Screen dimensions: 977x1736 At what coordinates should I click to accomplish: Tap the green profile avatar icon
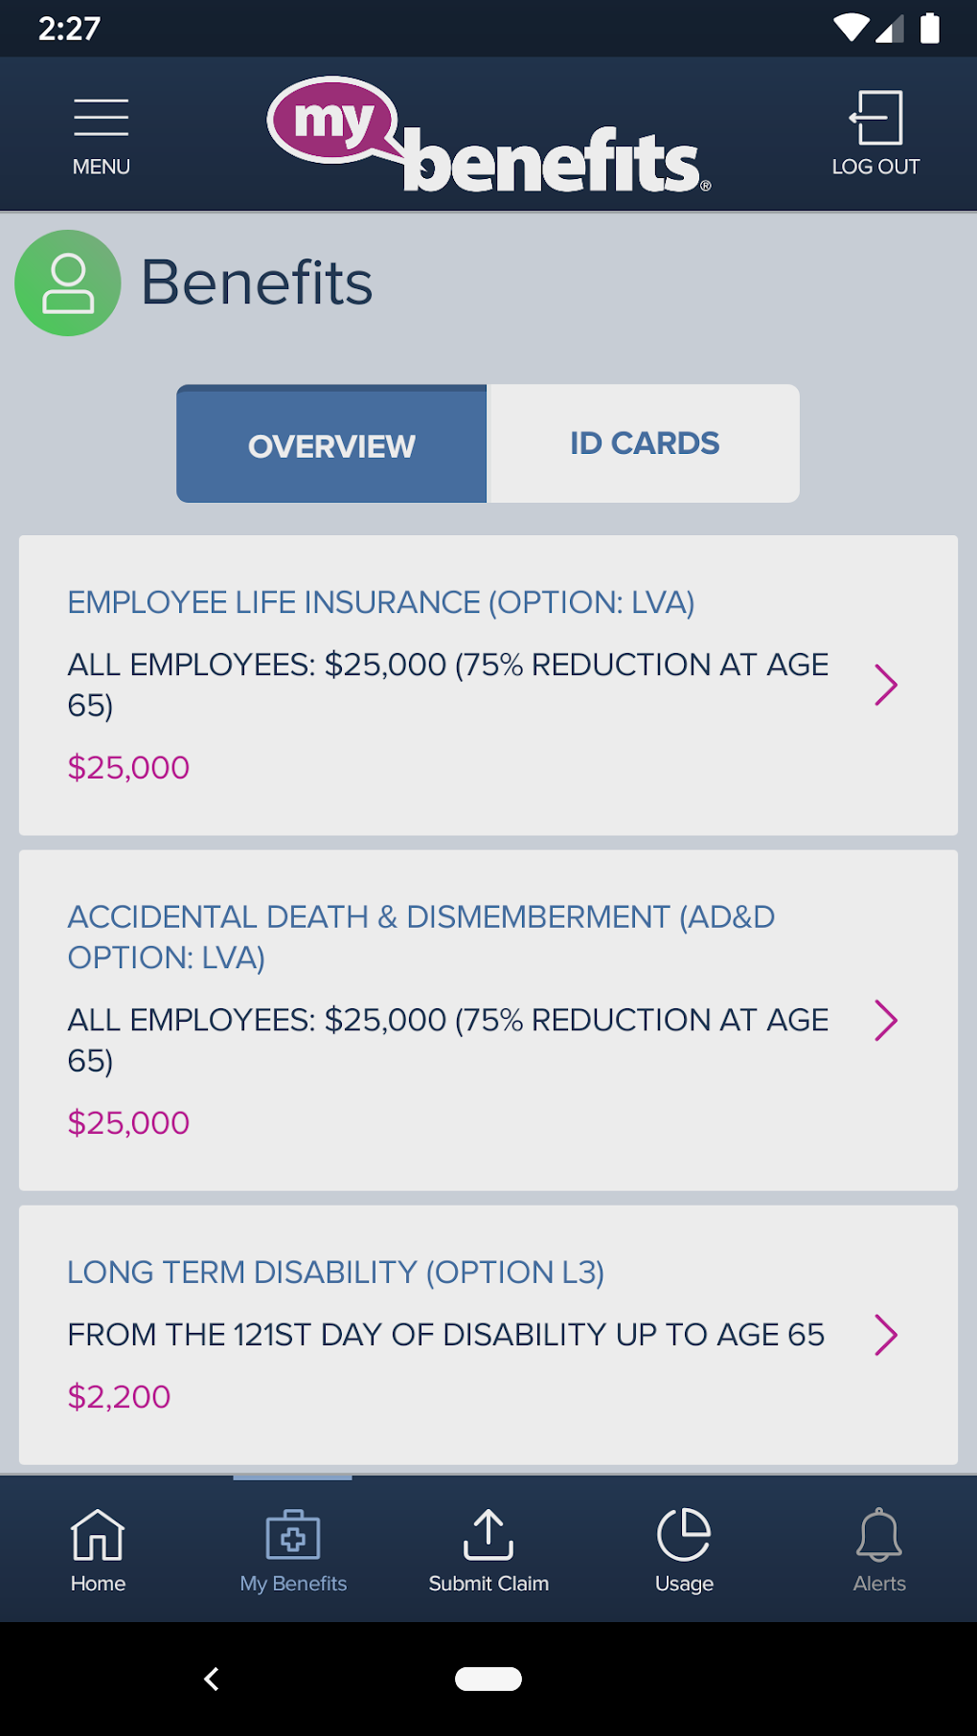point(68,282)
